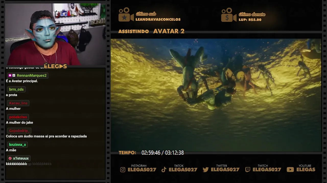Viewport: 327px width, 183px height.
Task: Click the YouTube play logo icon
Action: (x=290, y=170)
